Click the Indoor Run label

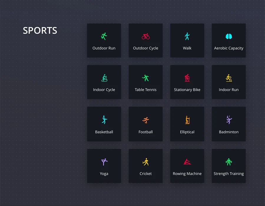click(229, 90)
